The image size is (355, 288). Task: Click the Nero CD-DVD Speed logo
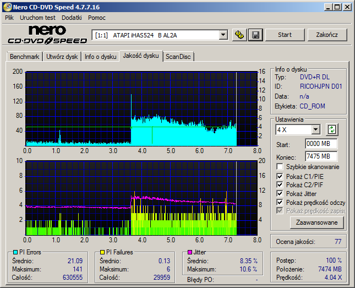pyautogui.click(x=47, y=35)
